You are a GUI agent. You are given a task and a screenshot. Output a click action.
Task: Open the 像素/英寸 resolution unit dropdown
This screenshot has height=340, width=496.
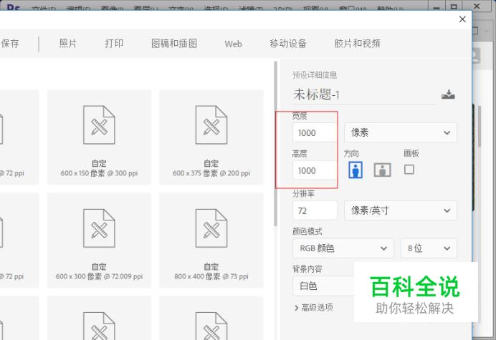click(400, 210)
